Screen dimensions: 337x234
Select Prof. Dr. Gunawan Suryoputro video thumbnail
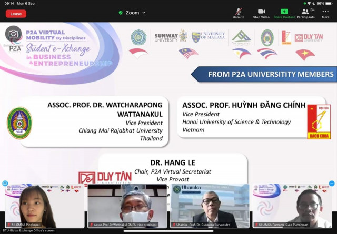(210, 206)
